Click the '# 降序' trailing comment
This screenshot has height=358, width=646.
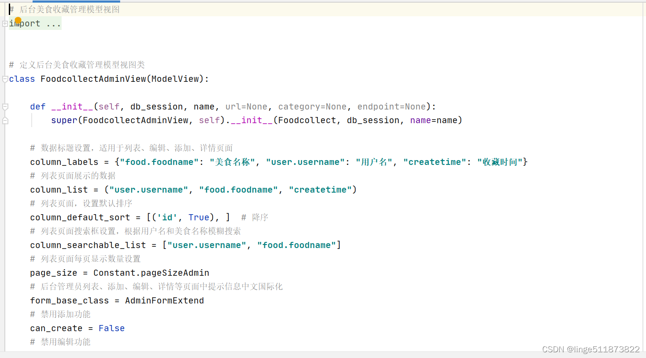(x=255, y=218)
